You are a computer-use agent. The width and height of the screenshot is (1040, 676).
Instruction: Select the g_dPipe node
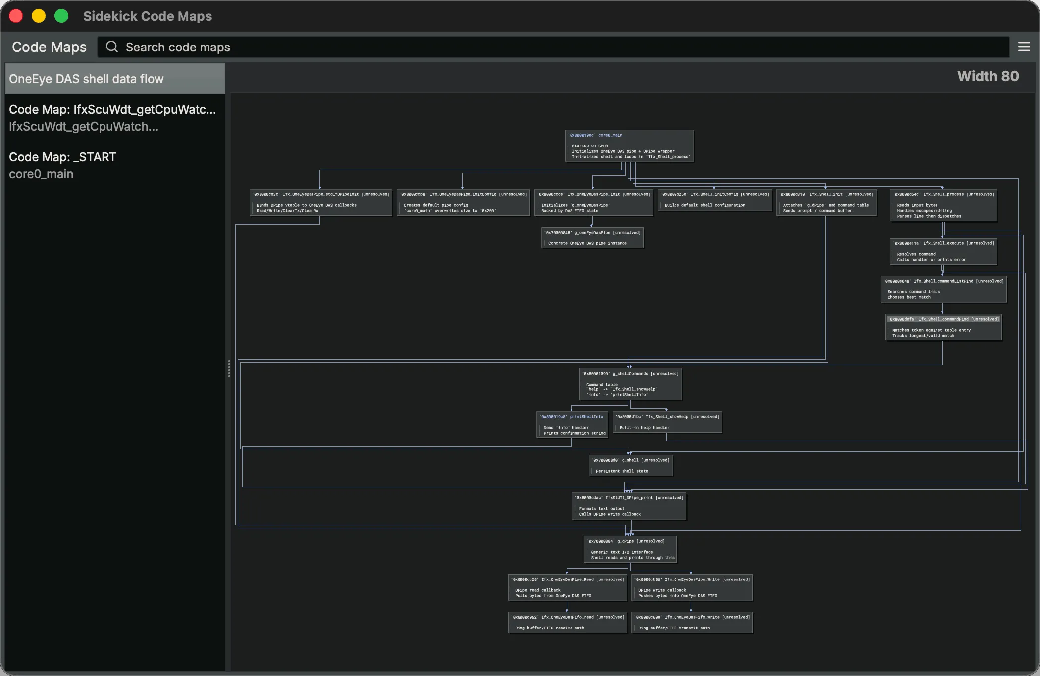[630, 549]
